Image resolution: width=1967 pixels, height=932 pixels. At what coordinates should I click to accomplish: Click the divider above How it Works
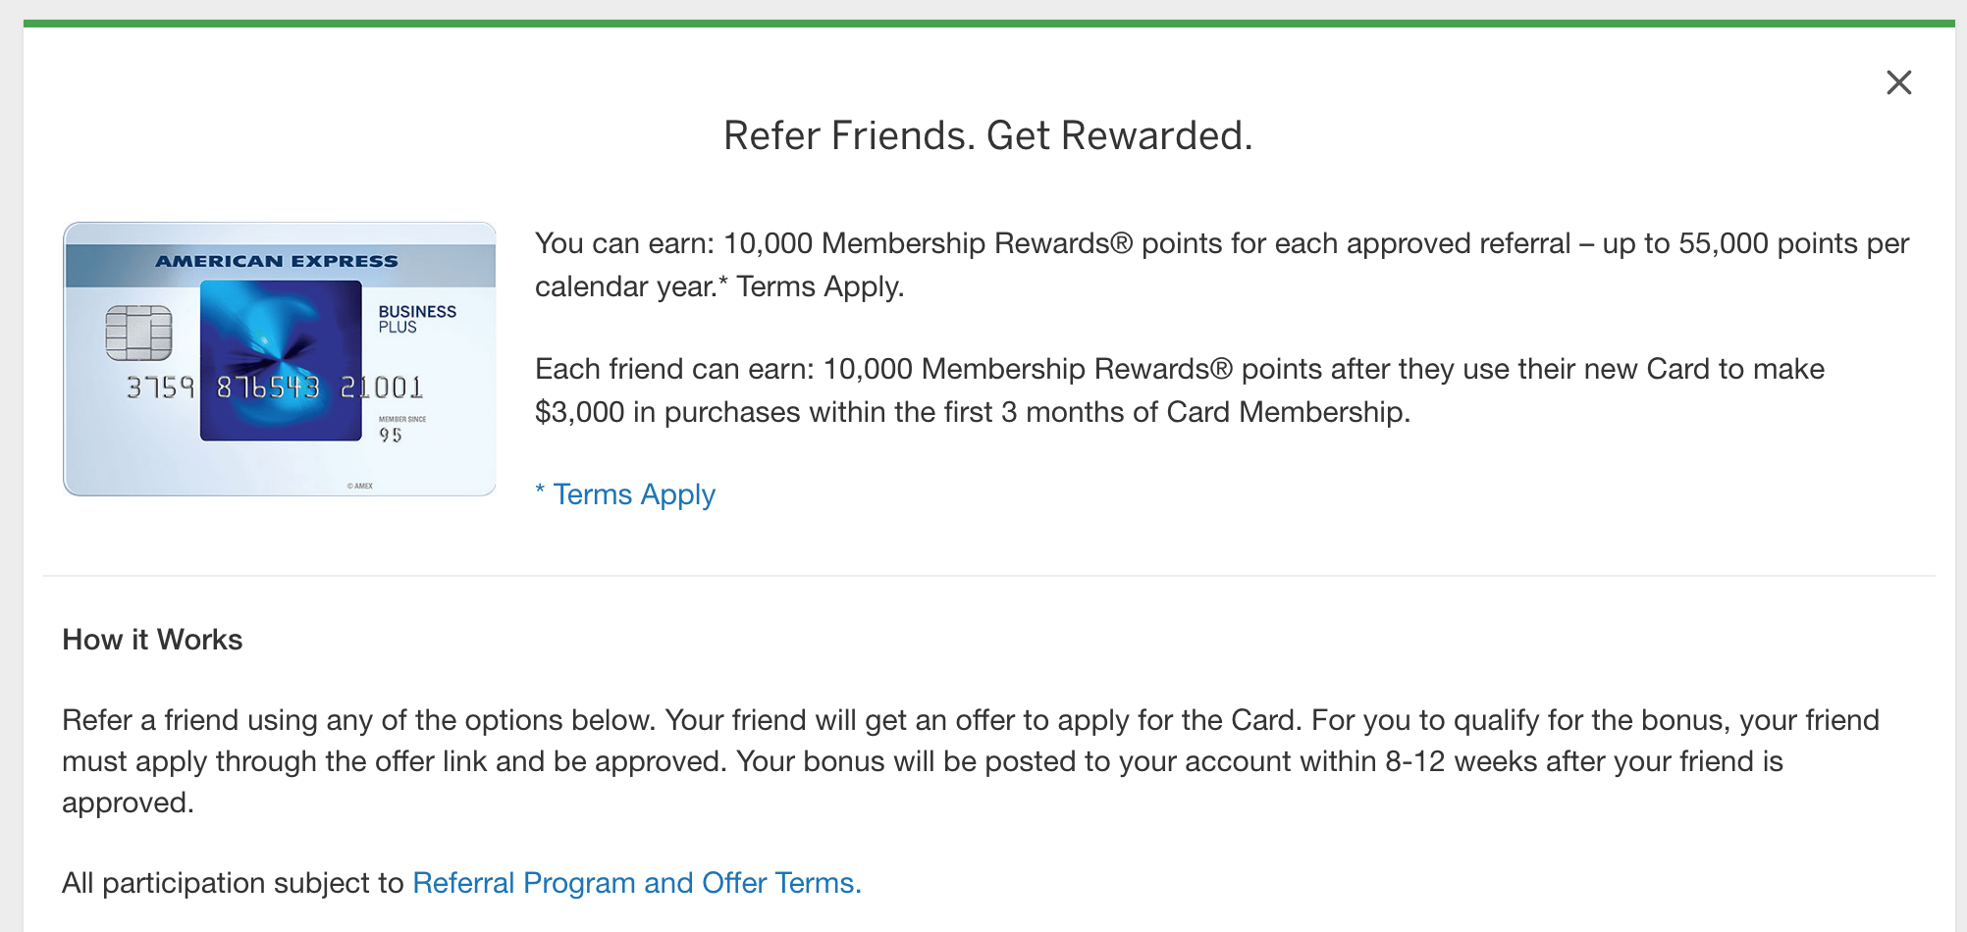point(989,576)
